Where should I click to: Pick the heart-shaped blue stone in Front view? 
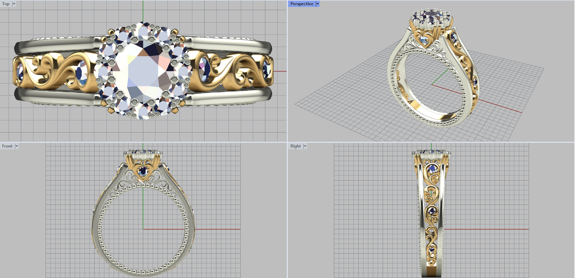[143, 171]
